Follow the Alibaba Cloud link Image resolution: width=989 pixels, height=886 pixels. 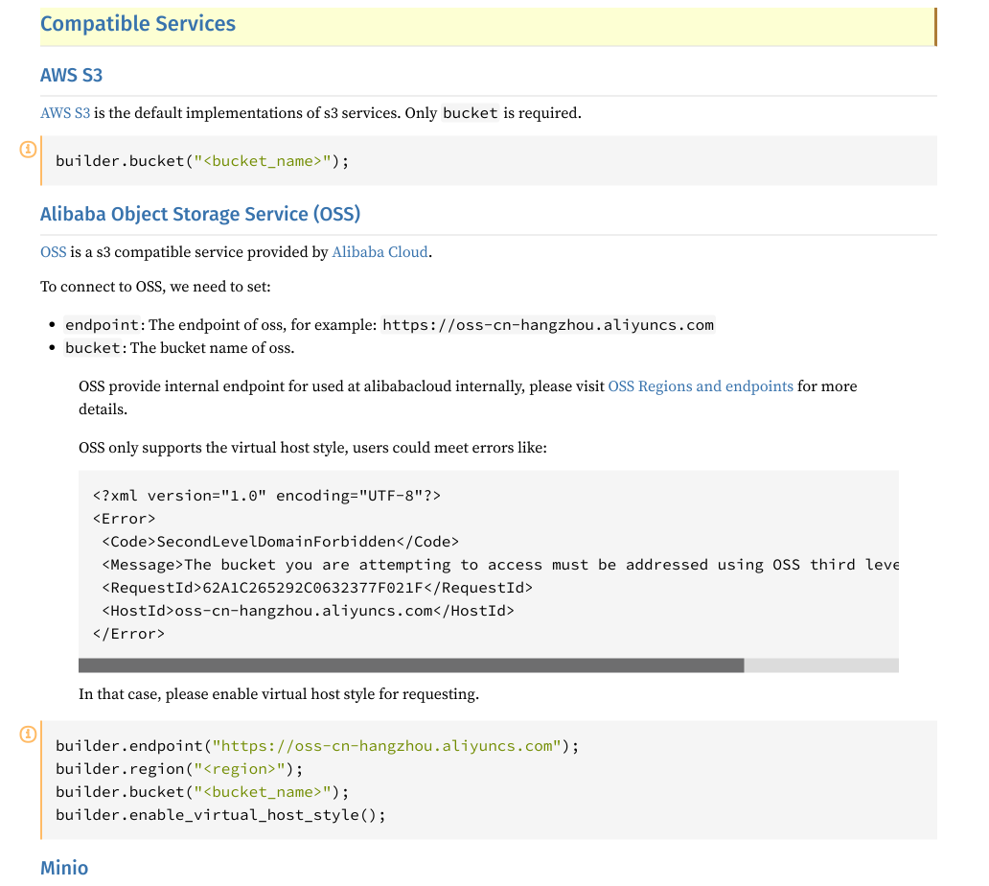[379, 252]
